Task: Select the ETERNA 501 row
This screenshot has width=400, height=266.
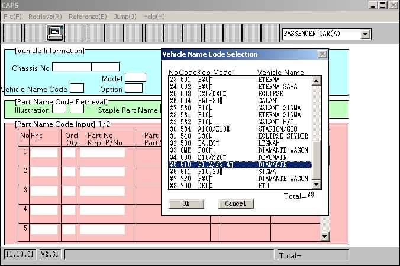Action: (240, 80)
